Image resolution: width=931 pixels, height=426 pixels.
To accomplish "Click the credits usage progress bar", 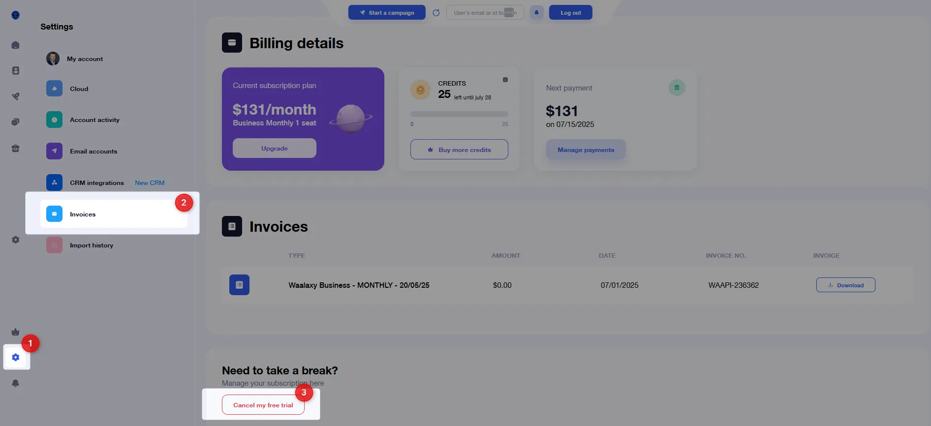I will coord(459,114).
